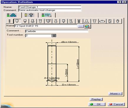Select the first spring-like tool type icon
The width and height of the screenshot is (128, 108).
[x=9, y=21]
